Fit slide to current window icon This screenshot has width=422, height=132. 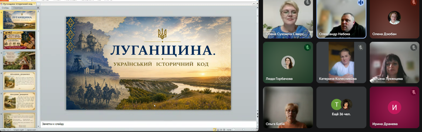(x=257, y=130)
